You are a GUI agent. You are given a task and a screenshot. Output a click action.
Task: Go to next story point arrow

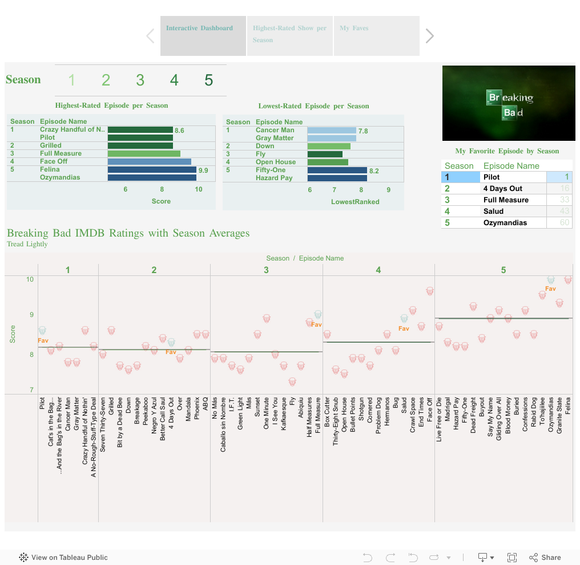click(430, 36)
